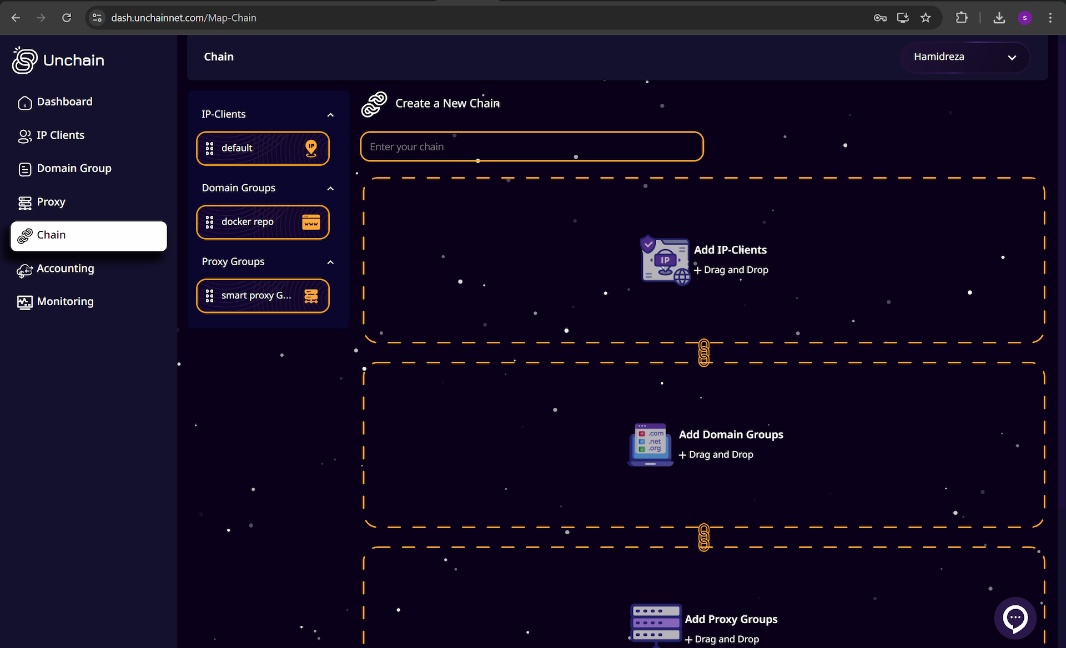The height and width of the screenshot is (648, 1066).
Task: Go to Dashboard in sidebar
Action: tap(64, 102)
